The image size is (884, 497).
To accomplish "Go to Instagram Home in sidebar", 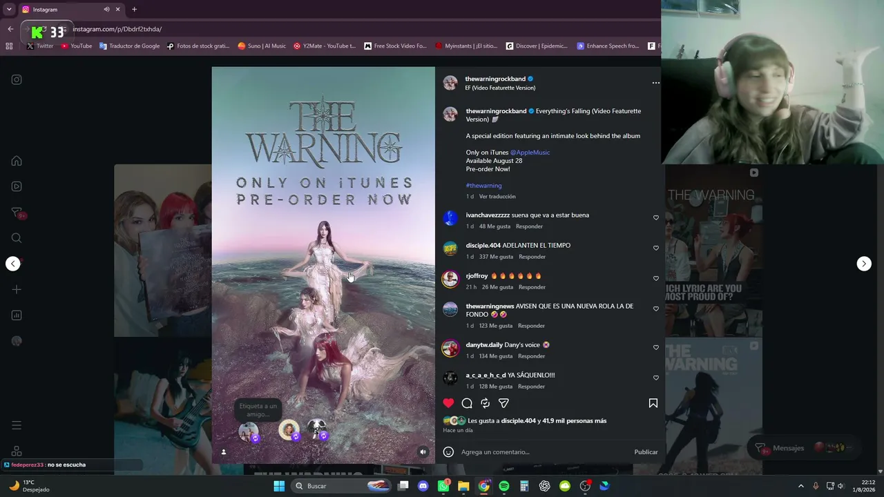I will [x=17, y=161].
